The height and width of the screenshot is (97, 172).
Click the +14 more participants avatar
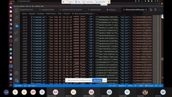[x=6, y=92]
